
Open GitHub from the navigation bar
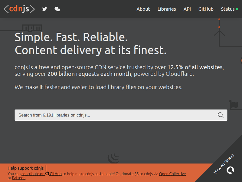[206, 9]
